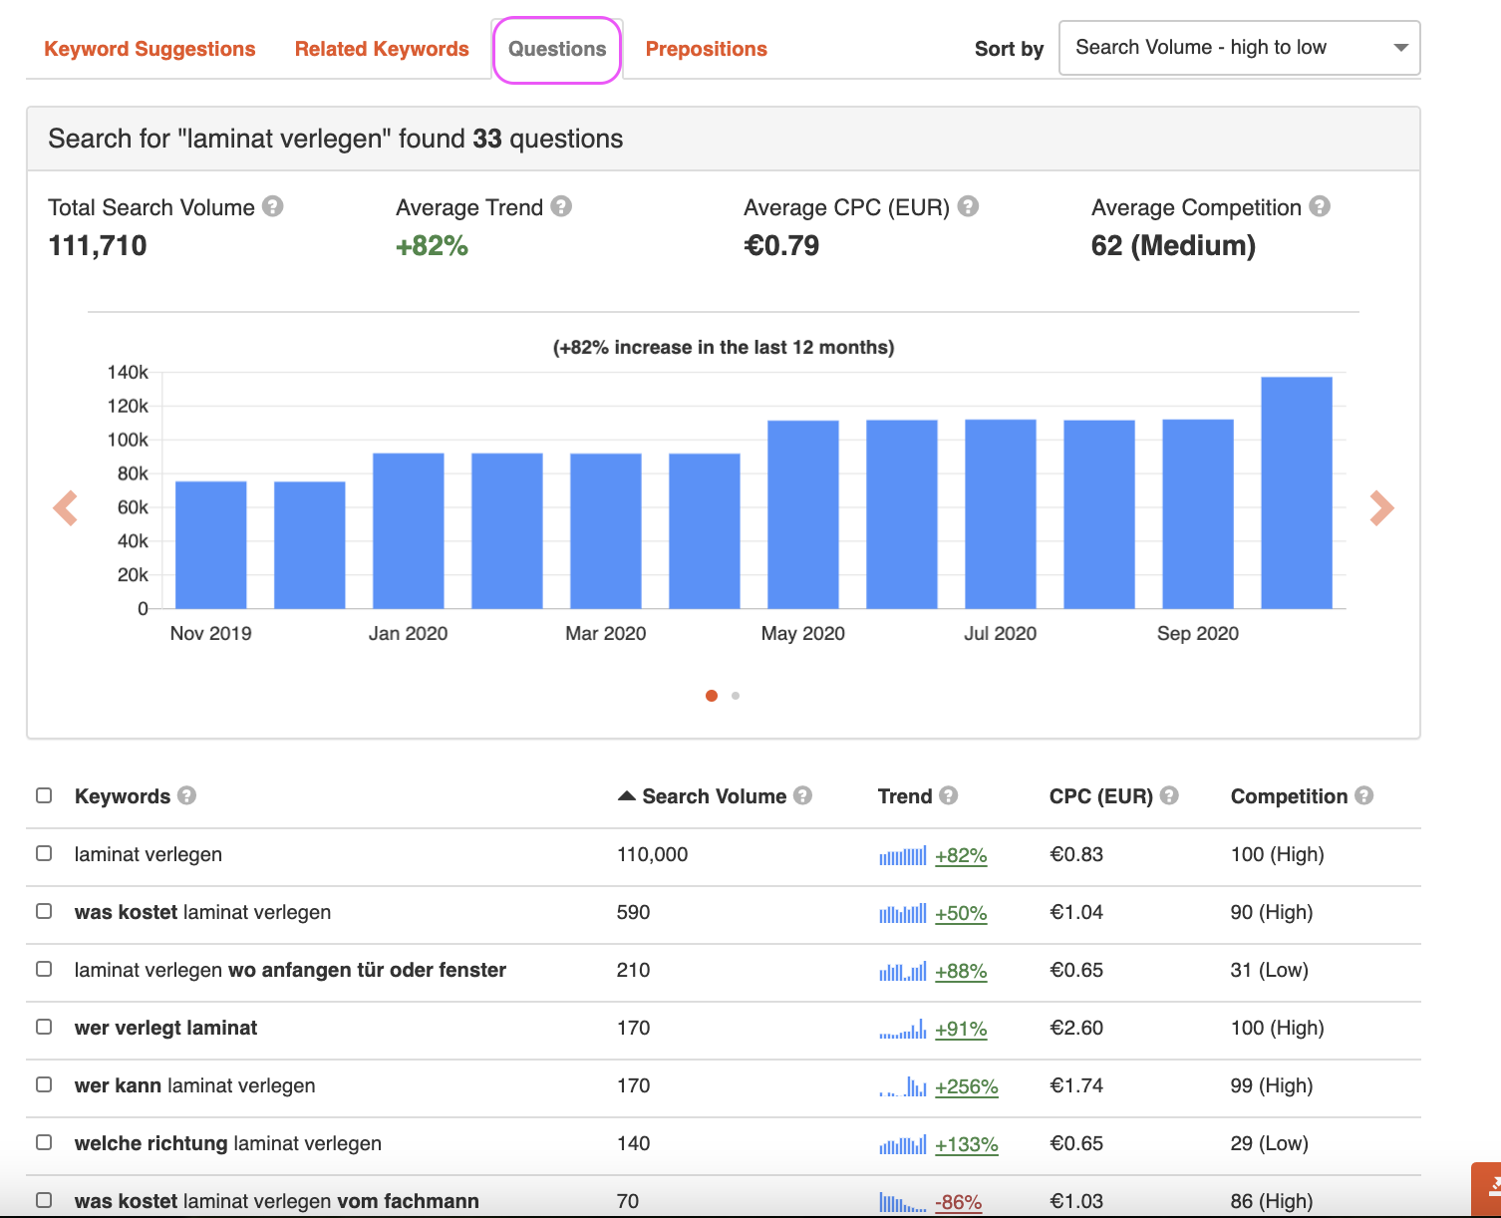Screen dimensions: 1501x1218
Task: Open the +82% trend link
Action: click(x=961, y=855)
